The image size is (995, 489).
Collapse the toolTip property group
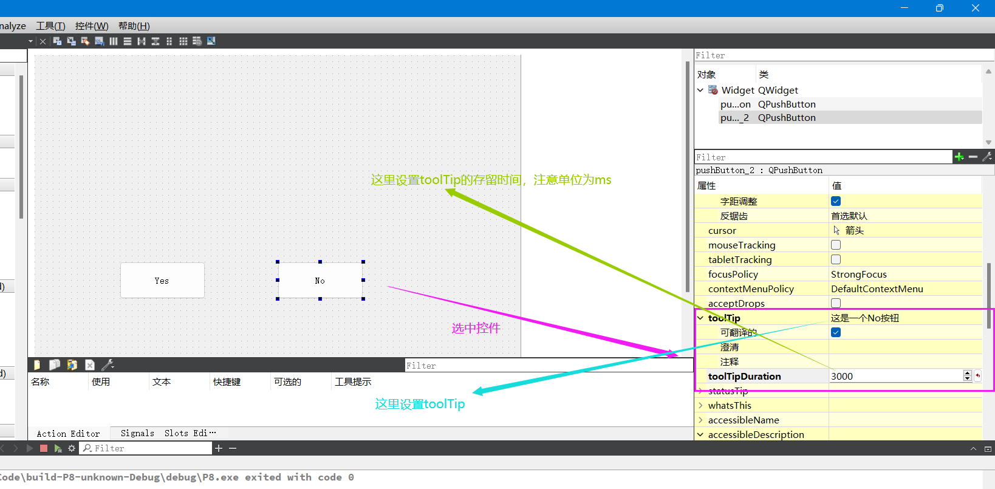700,318
